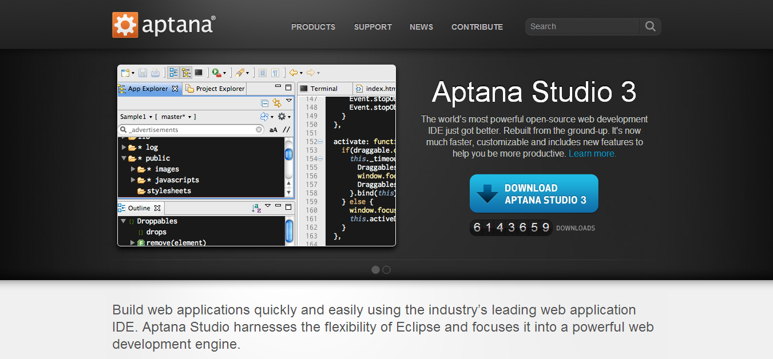Image resolution: width=773 pixels, height=359 pixels.
Task: Open the CONTRIBUTE menu
Action: 477,27
